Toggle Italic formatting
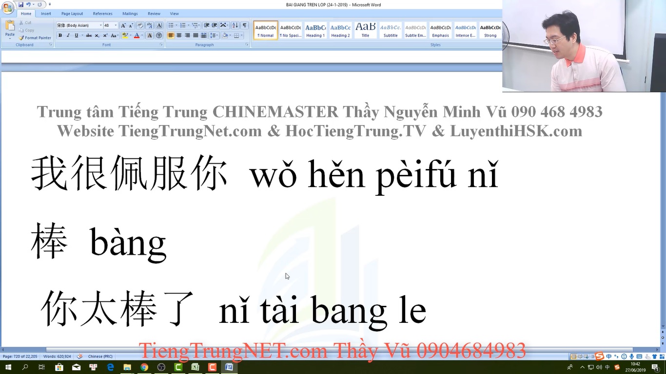Viewport: 666px width, 374px height. pos(68,36)
